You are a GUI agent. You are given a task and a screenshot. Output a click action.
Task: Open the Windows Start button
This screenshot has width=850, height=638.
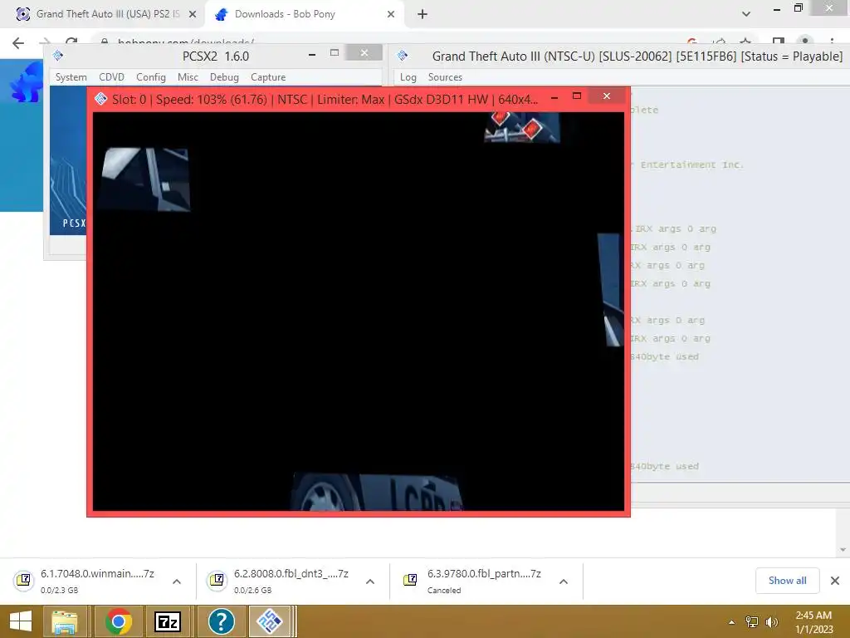(21, 621)
